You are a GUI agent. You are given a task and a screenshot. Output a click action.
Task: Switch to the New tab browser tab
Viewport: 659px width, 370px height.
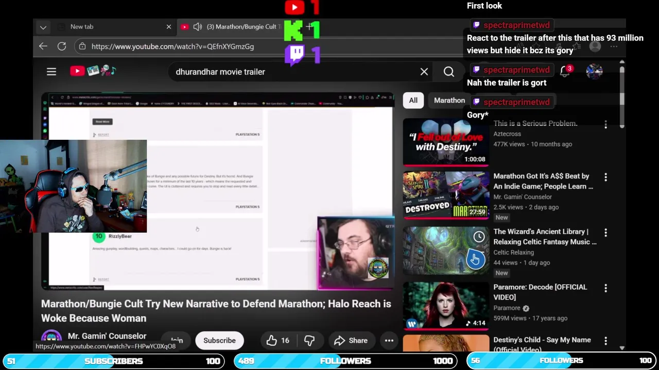[82, 27]
